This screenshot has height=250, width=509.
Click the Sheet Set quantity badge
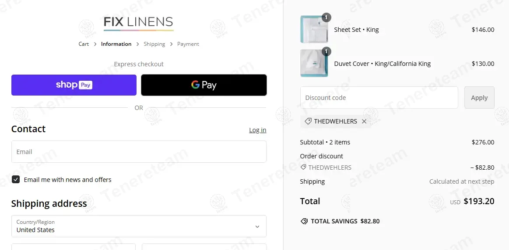coord(326,17)
